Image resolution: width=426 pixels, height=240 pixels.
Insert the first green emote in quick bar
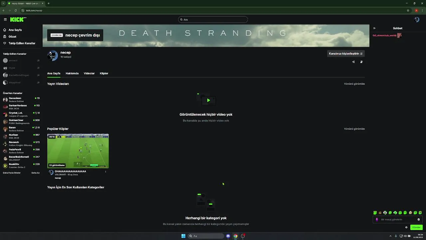(x=375, y=213)
